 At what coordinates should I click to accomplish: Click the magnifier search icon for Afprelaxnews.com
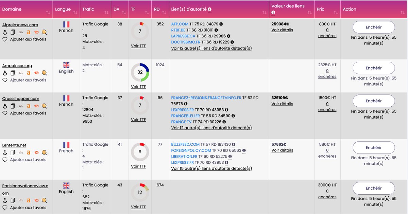click(x=44, y=32)
